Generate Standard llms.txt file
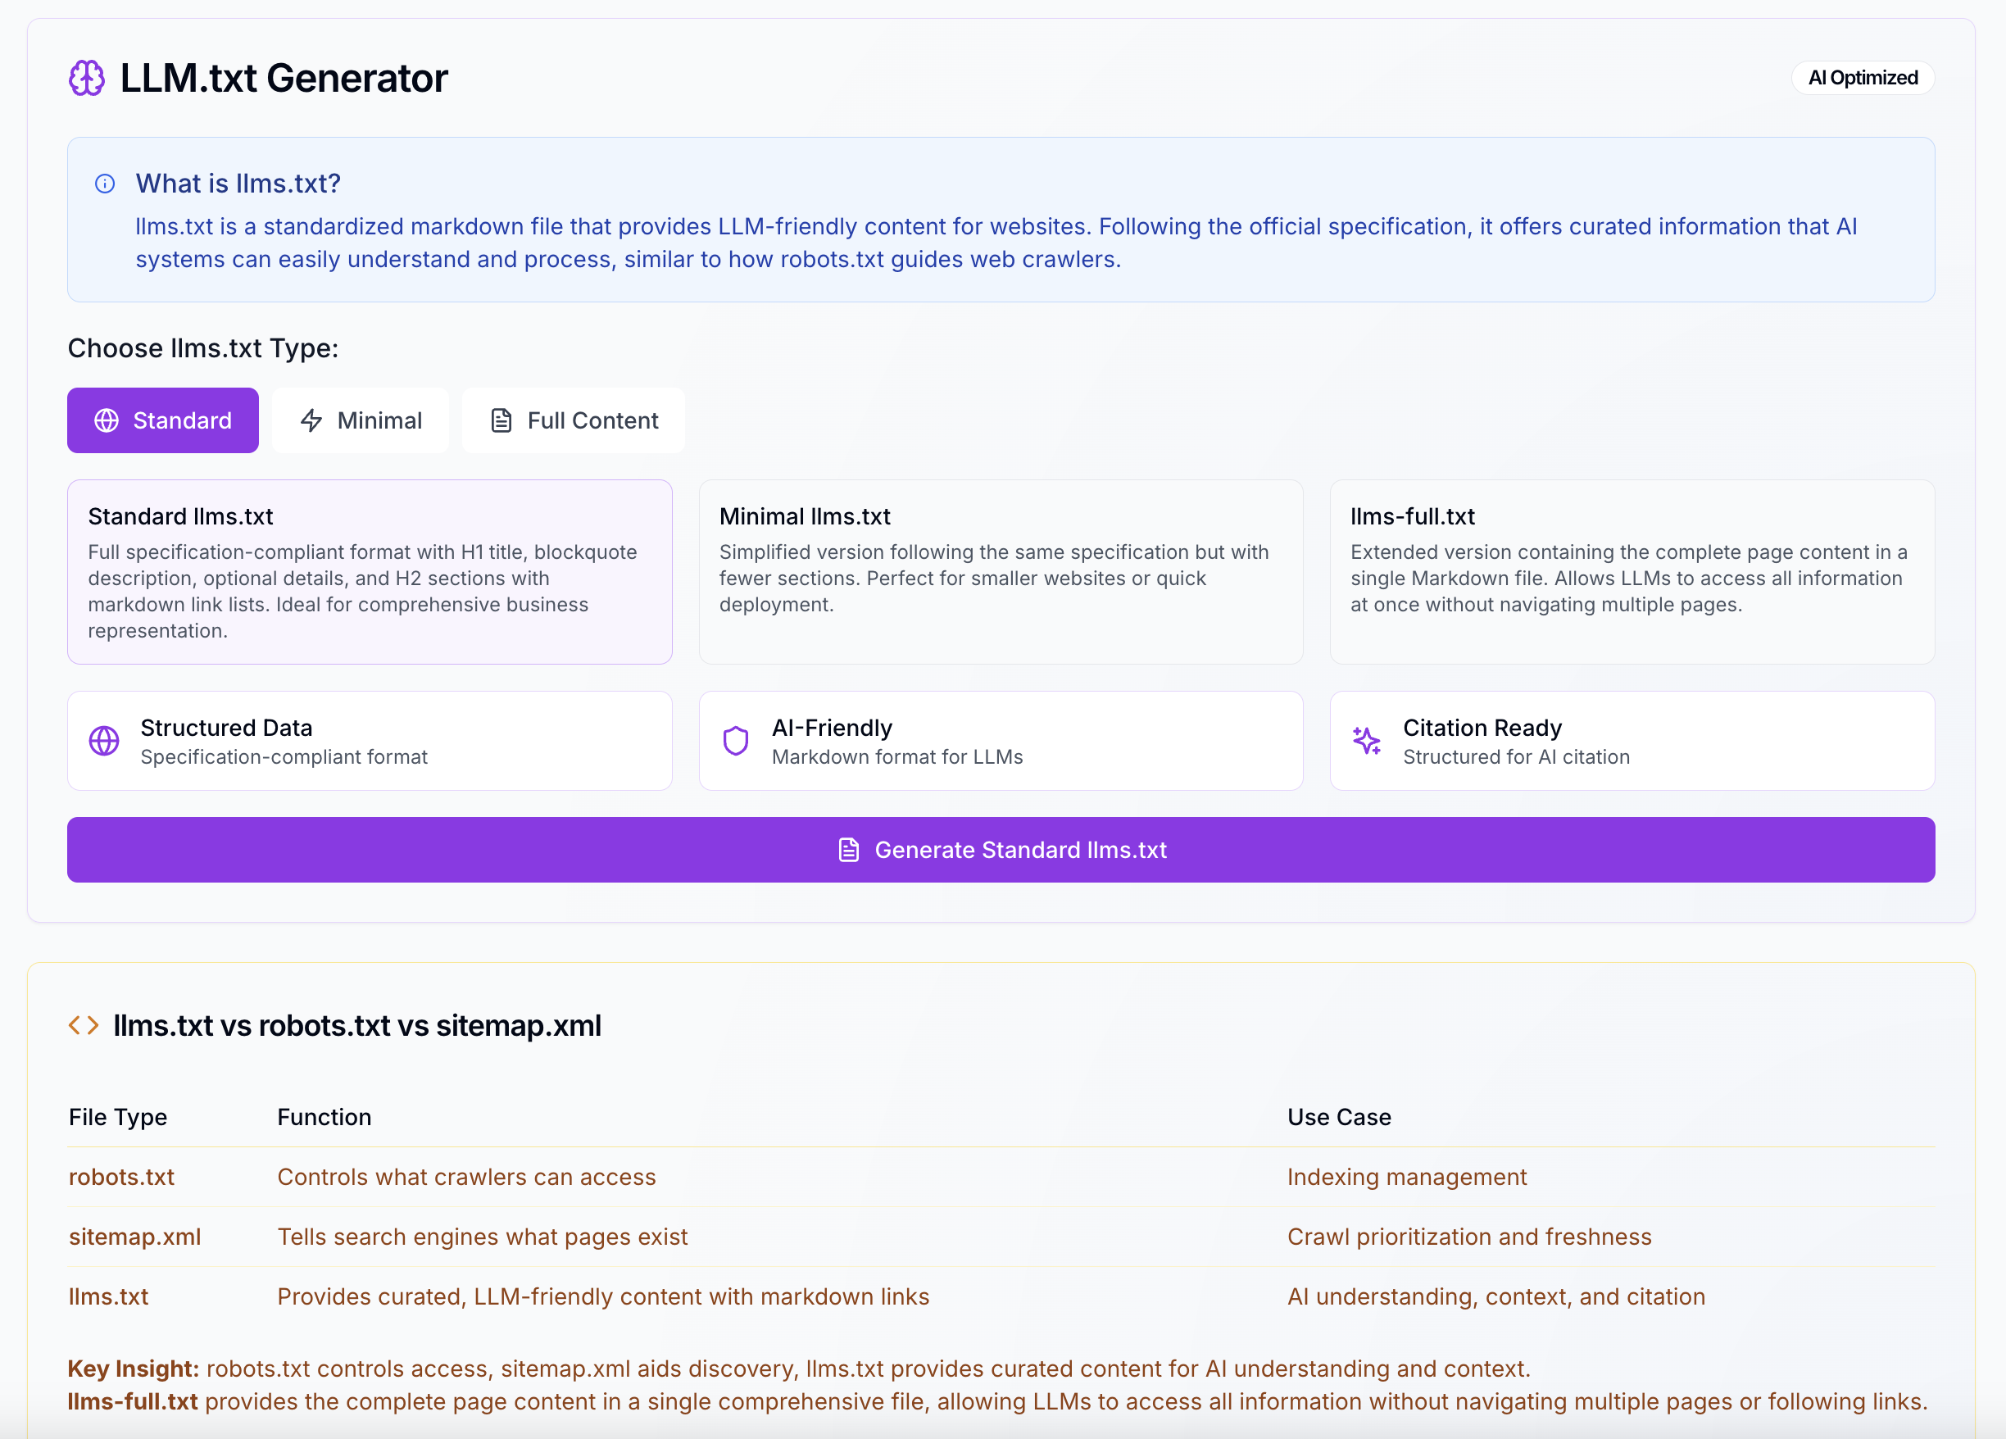This screenshot has height=1439, width=2006. 1001,850
